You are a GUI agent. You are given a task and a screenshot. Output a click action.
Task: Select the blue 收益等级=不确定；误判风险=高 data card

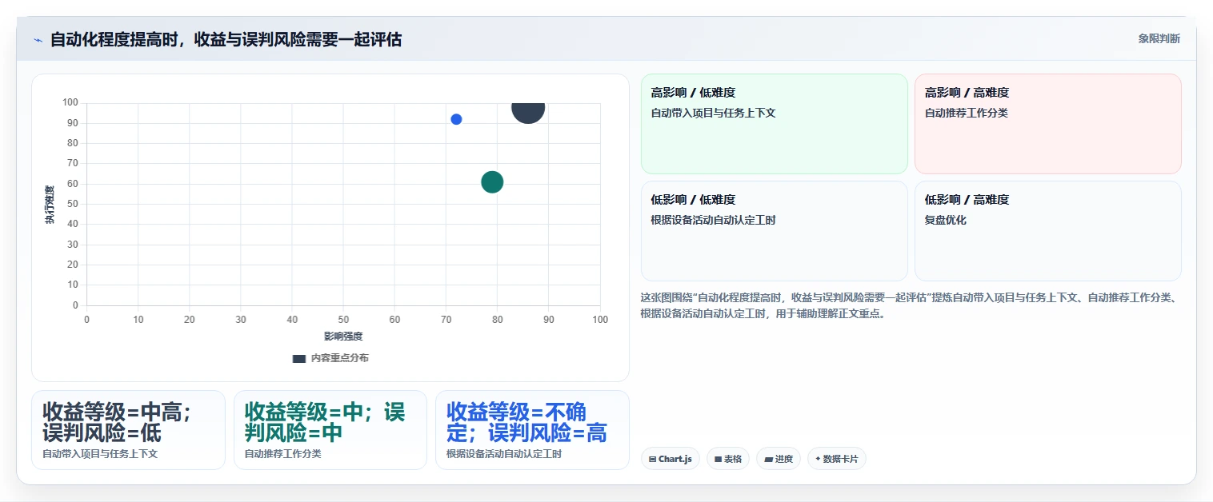(532, 430)
